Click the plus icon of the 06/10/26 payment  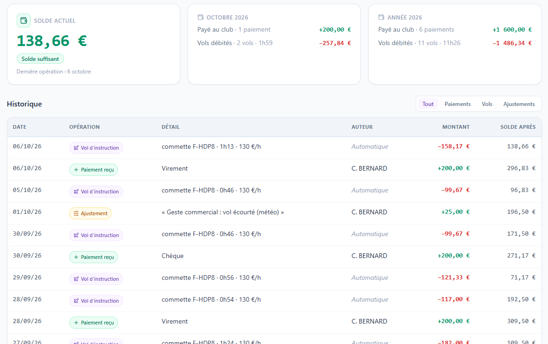click(76, 170)
